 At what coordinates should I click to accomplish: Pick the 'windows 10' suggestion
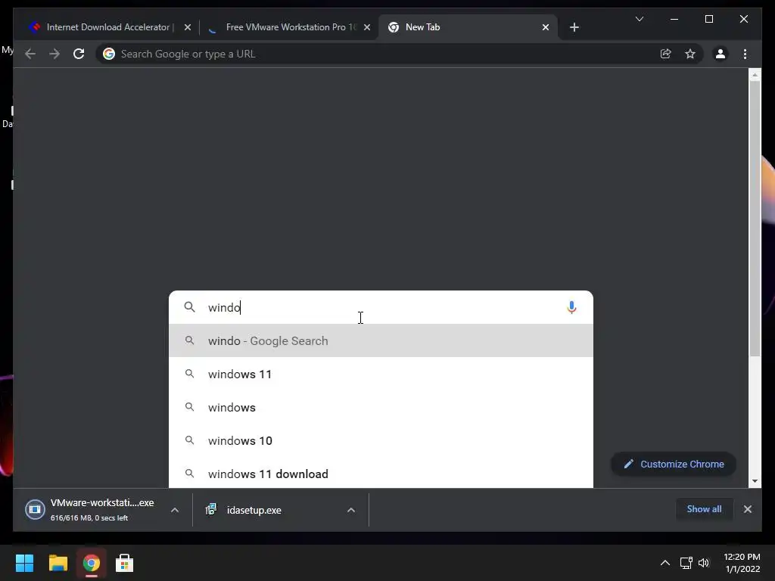[x=381, y=440]
